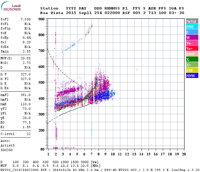
Task: Click the foF2 value 7.650
Action: click(x=25, y=19)
